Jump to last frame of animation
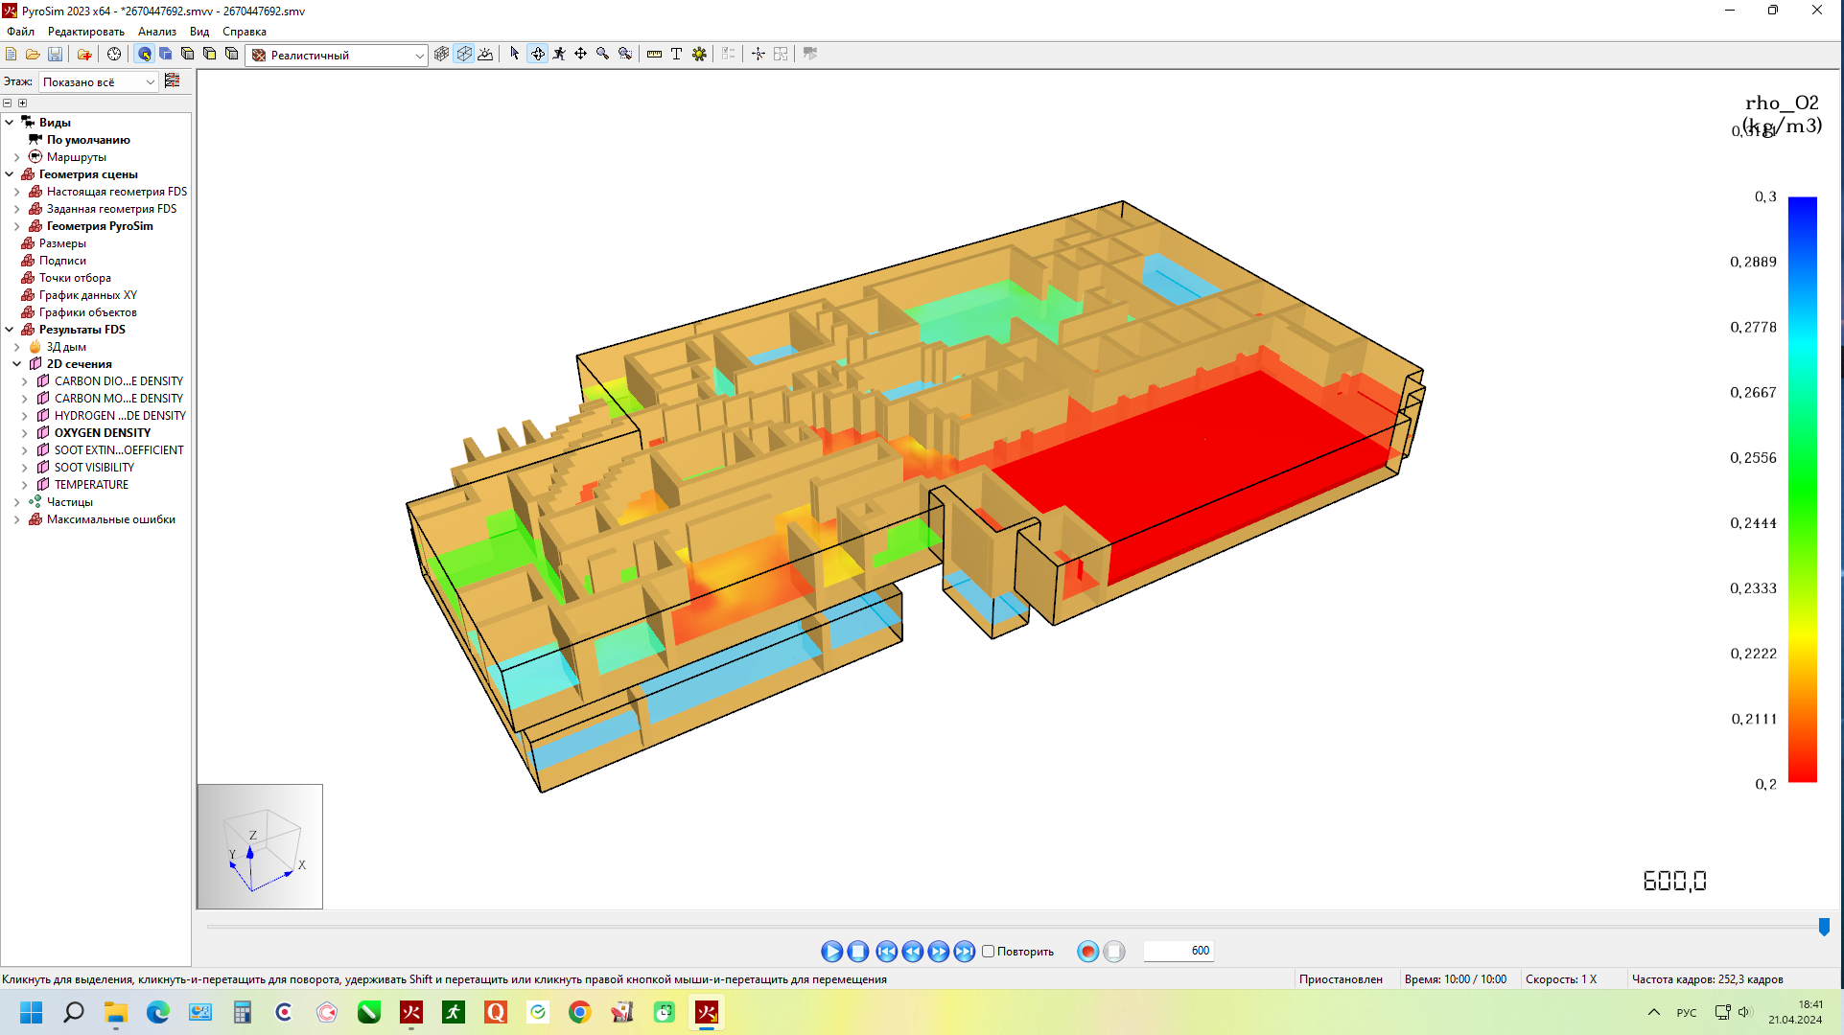Image resolution: width=1844 pixels, height=1035 pixels. (x=964, y=952)
